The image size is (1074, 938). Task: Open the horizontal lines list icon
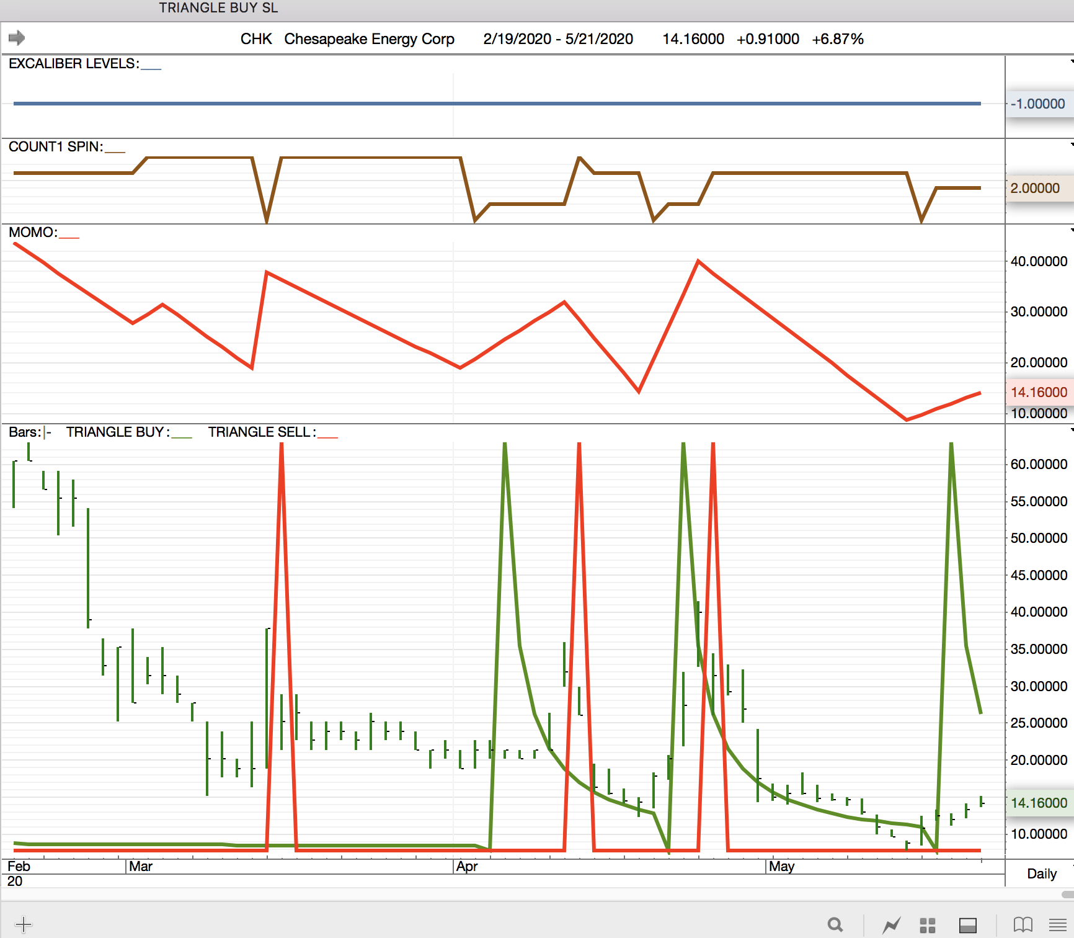[x=1058, y=925]
